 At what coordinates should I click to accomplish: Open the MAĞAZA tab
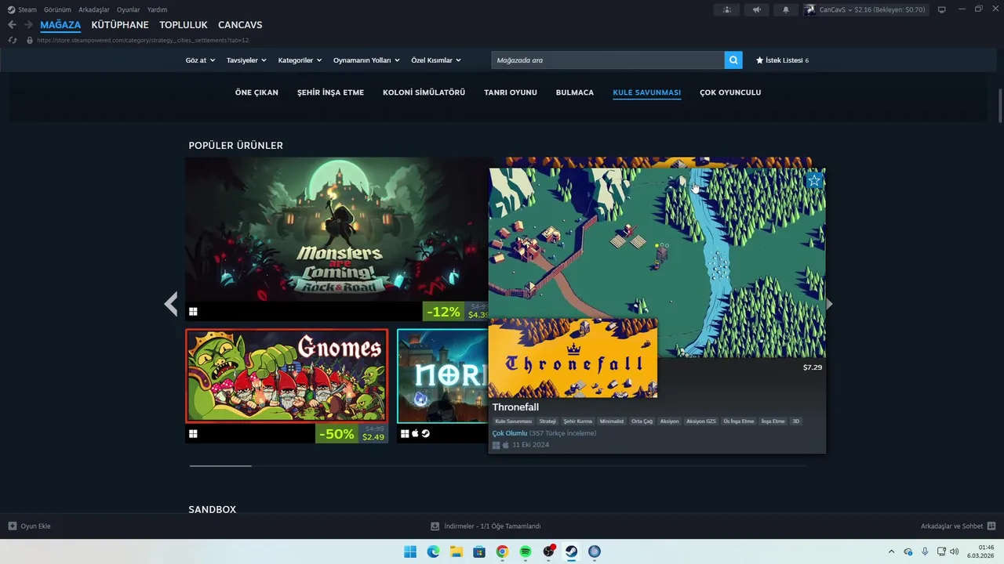[x=60, y=25]
